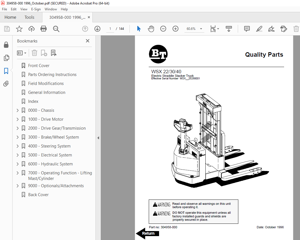Open bookmarks options menu dropdown

[21, 53]
